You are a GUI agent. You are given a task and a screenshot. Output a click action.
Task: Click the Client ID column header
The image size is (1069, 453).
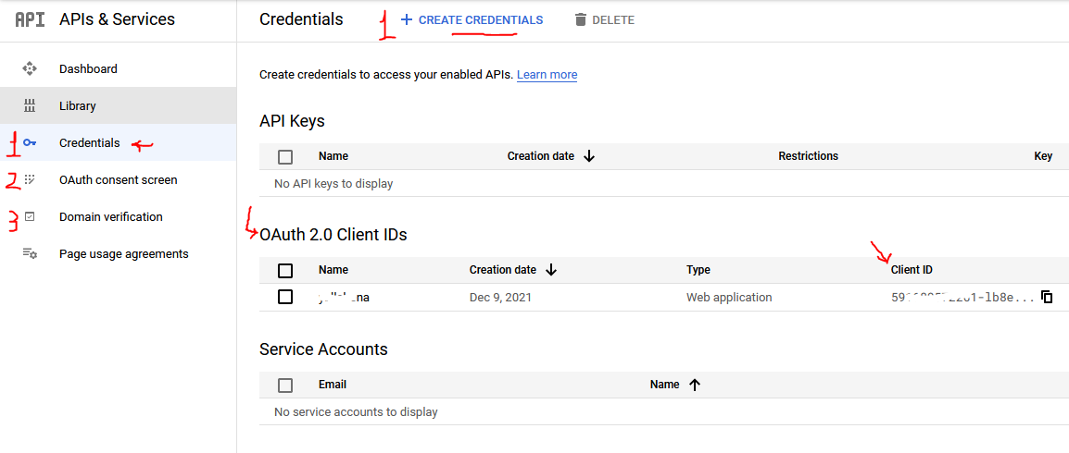pos(912,270)
